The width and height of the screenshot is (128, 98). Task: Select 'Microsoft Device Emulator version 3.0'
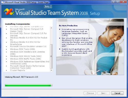(28, 47)
